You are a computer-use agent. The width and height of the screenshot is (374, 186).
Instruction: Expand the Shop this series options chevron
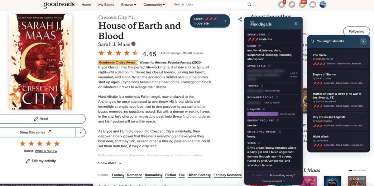(x=80, y=132)
